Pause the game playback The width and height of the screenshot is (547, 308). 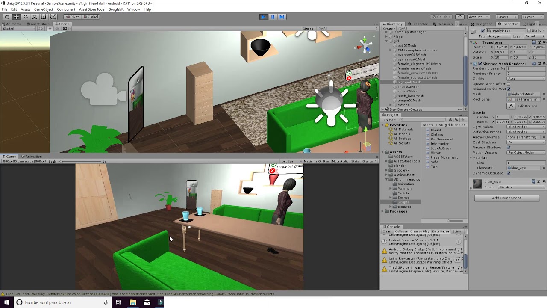tap(273, 17)
